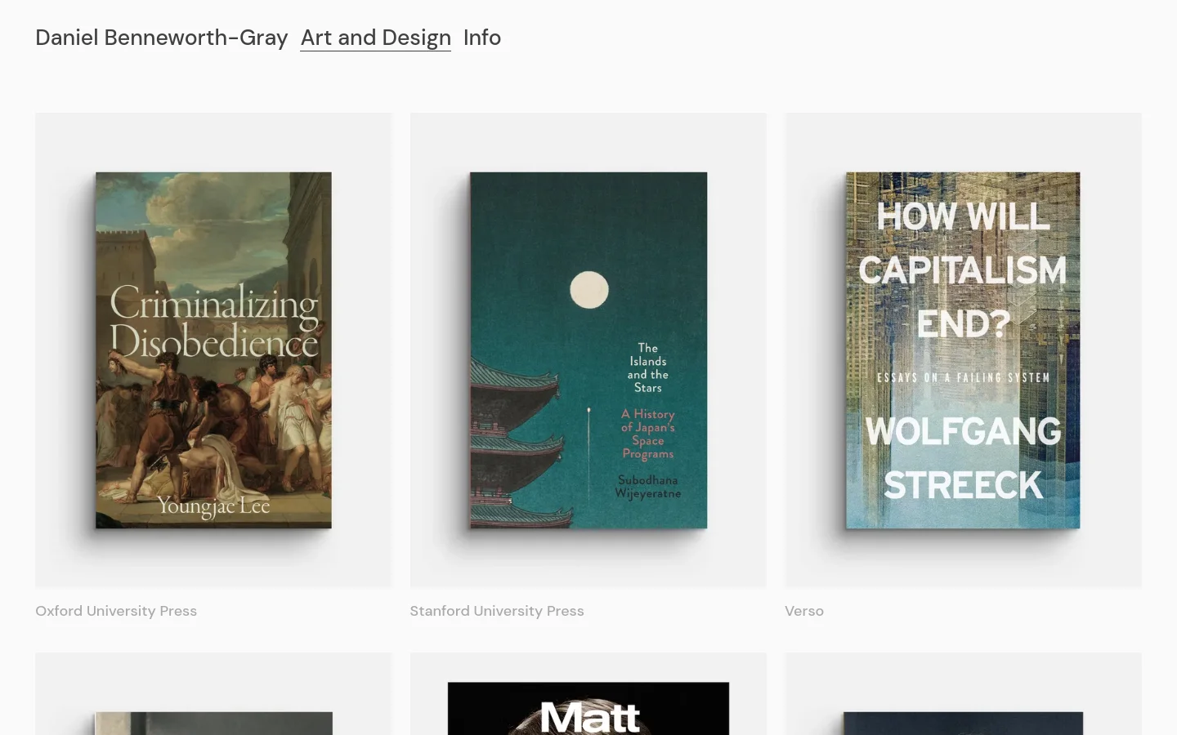The height and width of the screenshot is (735, 1177).
Task: Click the Oxford University Press caption
Action: coord(116,611)
